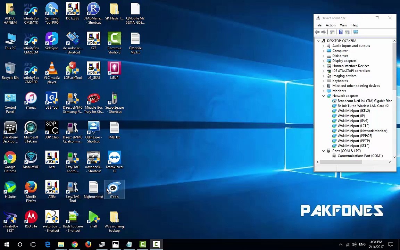
Task: Open the Action Center notification icon
Action: (391, 244)
